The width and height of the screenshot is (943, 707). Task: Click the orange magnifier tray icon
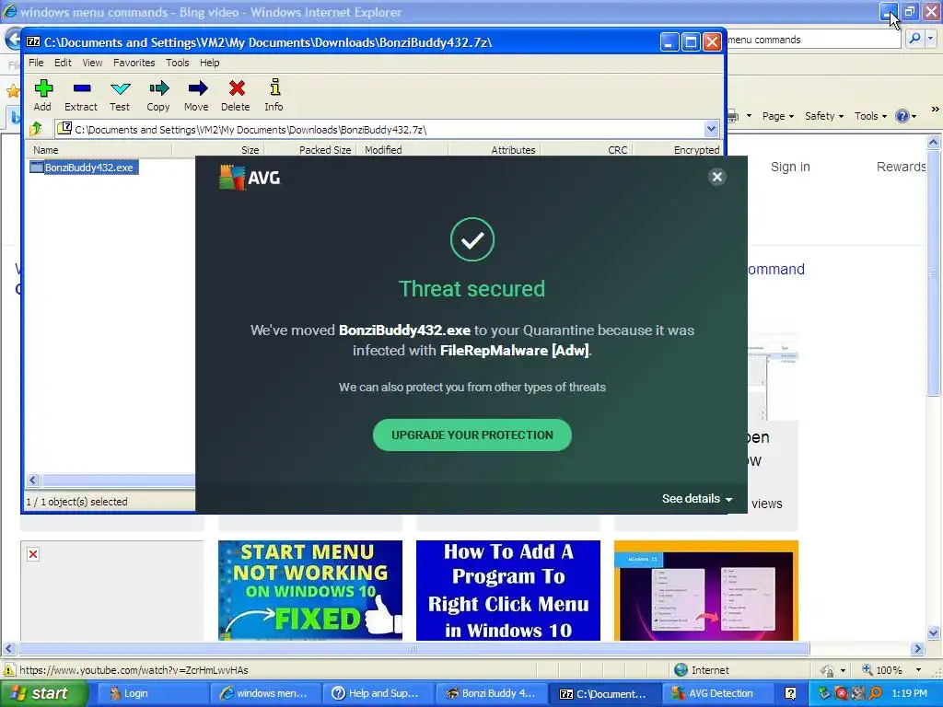(876, 693)
